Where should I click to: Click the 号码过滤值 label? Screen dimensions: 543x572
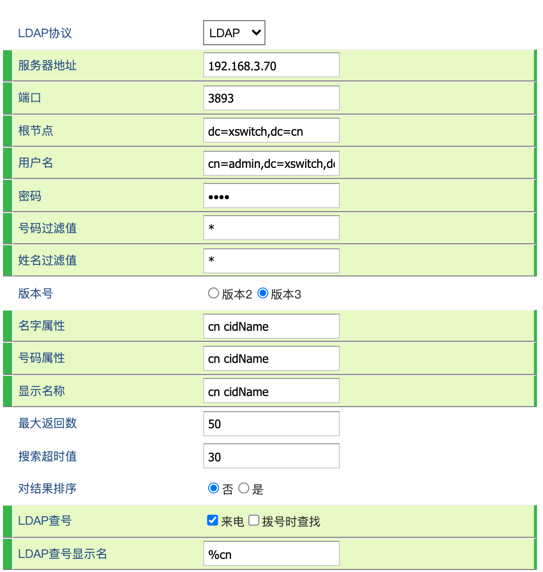(47, 228)
